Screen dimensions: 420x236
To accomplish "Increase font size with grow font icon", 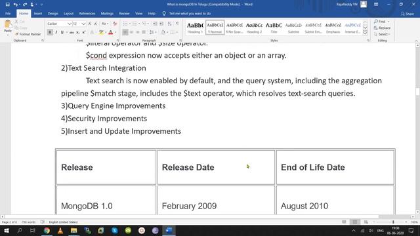I will coord(90,24).
